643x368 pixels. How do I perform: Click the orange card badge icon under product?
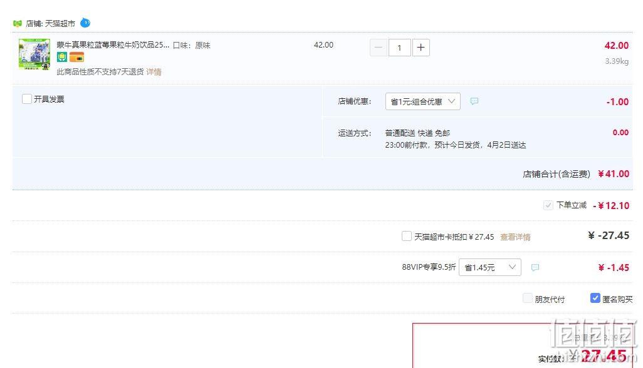coord(76,57)
